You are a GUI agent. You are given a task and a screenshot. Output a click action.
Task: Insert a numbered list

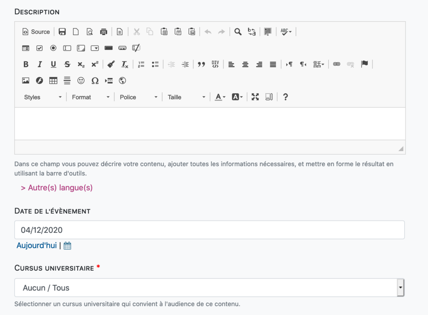point(141,64)
